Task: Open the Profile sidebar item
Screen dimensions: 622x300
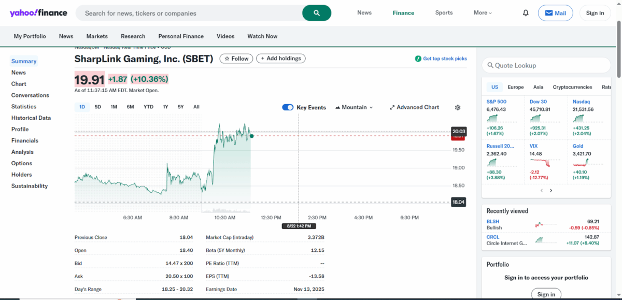Action: [x=20, y=130]
